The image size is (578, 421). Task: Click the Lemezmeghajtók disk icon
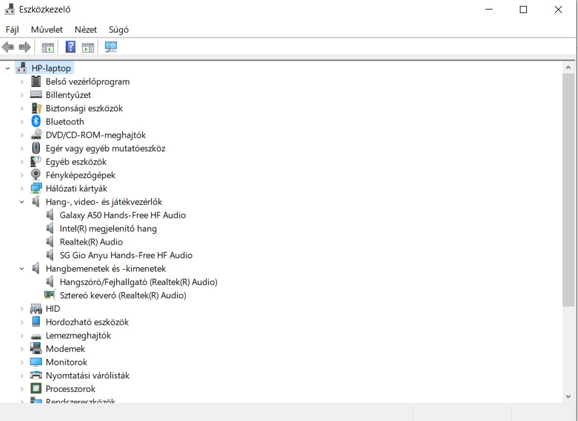pyautogui.click(x=36, y=335)
